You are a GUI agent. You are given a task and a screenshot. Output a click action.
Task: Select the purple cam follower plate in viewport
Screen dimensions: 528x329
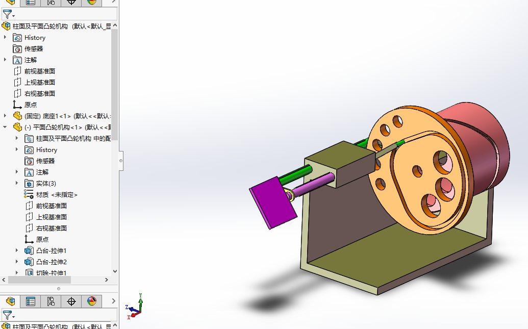pyautogui.click(x=273, y=203)
